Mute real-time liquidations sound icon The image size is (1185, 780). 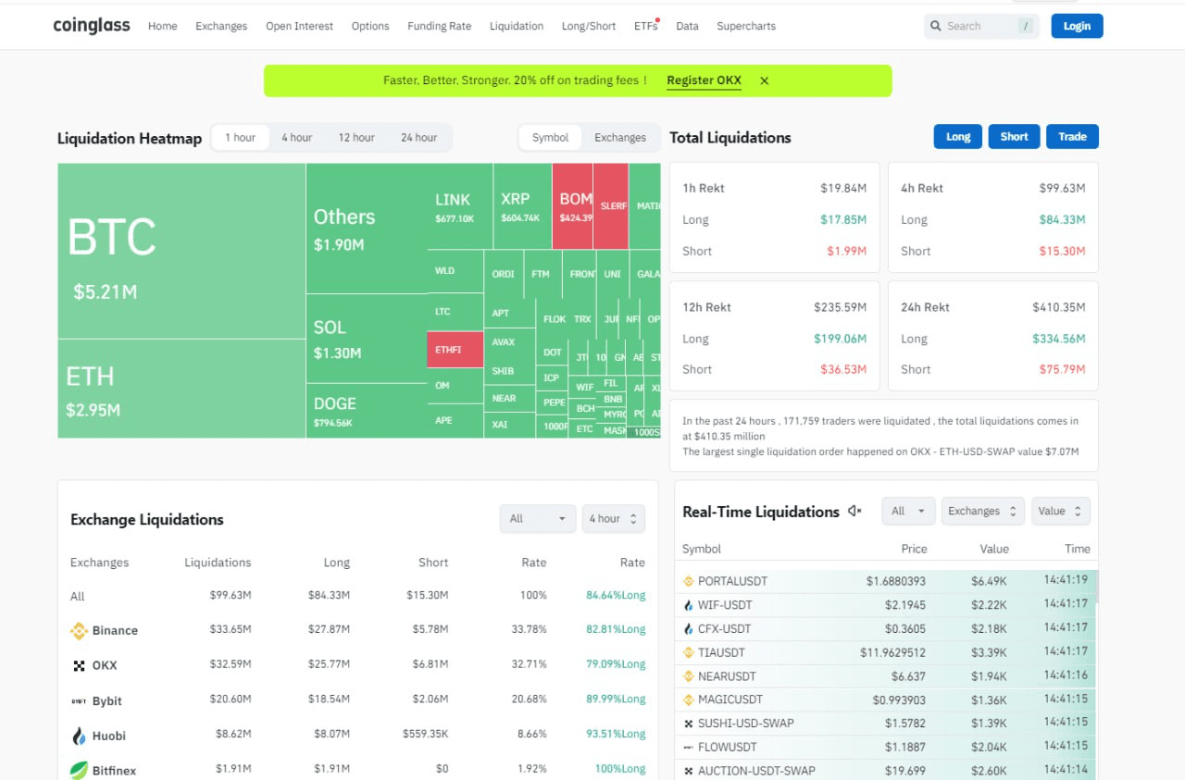tap(854, 511)
